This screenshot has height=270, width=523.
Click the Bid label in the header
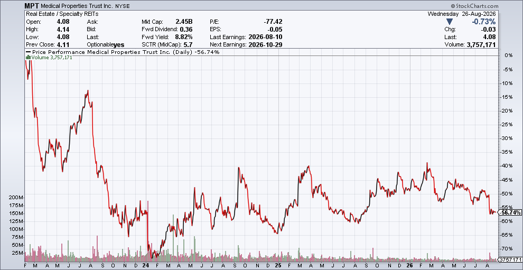point(91,30)
